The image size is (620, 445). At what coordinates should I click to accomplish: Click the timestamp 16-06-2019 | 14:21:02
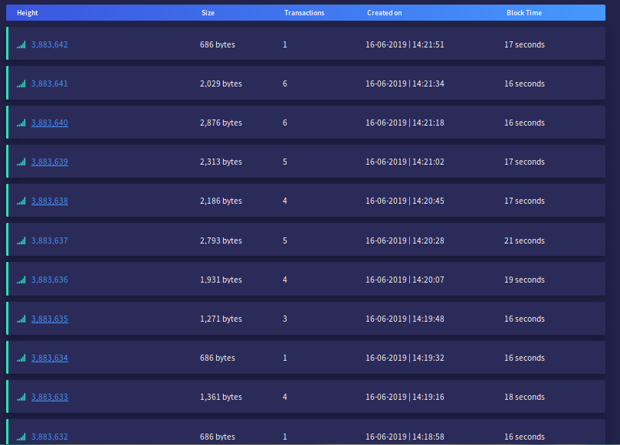click(405, 162)
